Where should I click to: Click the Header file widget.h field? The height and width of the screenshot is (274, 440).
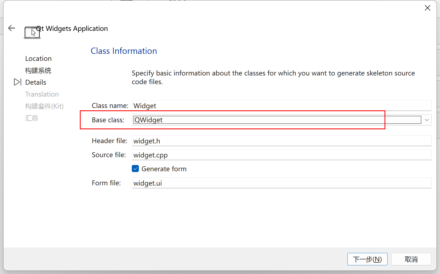(x=281, y=141)
